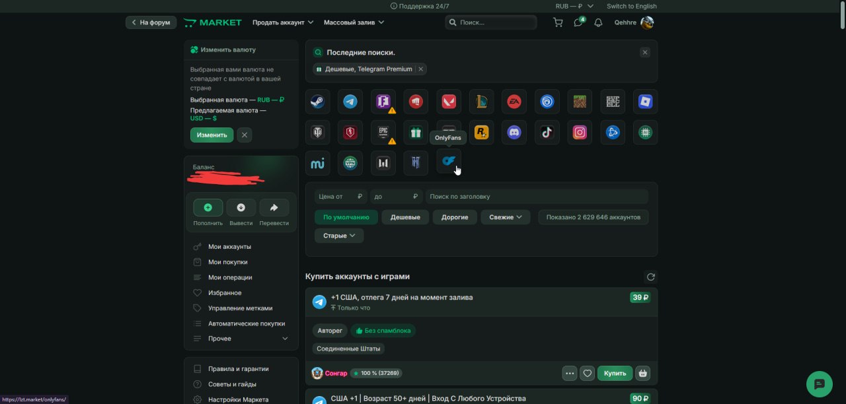This screenshot has width=846, height=404.
Task: Open the Supercell accounts category
Action: 613,102
